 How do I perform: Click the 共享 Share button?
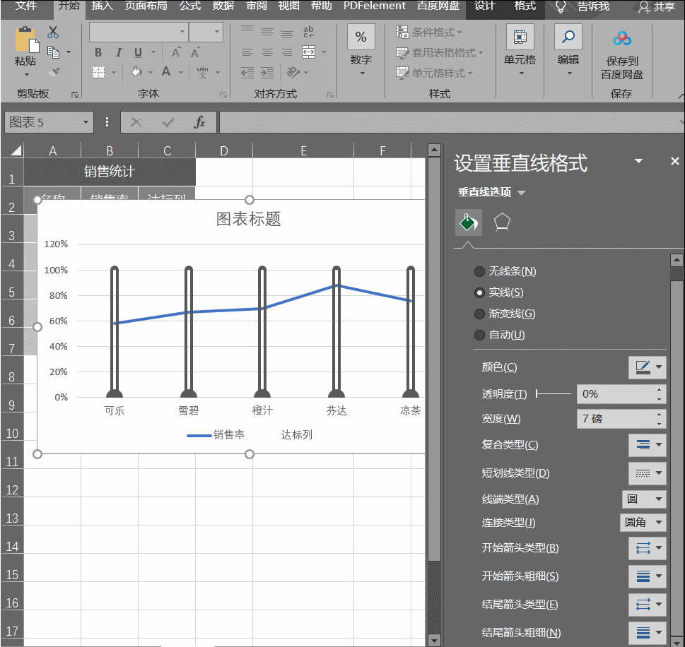657,6
